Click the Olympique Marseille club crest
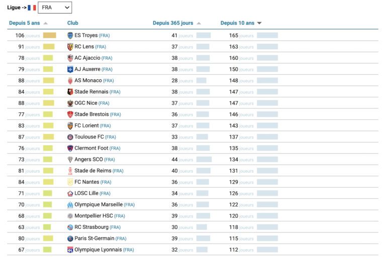 click(x=70, y=205)
